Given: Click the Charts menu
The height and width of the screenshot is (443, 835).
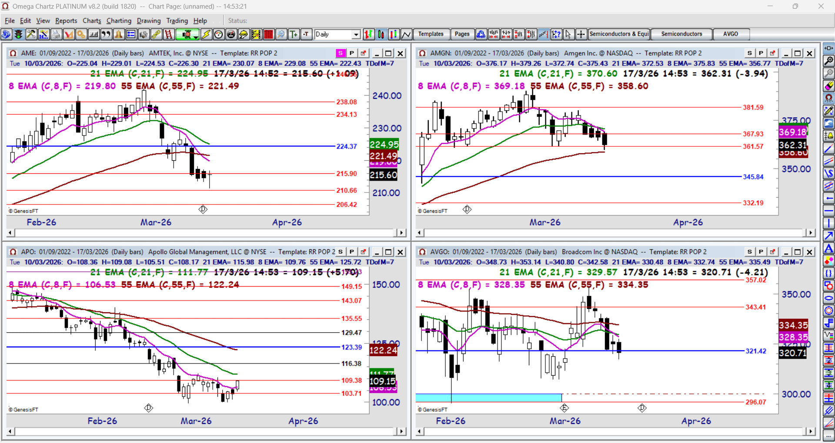Looking at the screenshot, I should coord(92,20).
